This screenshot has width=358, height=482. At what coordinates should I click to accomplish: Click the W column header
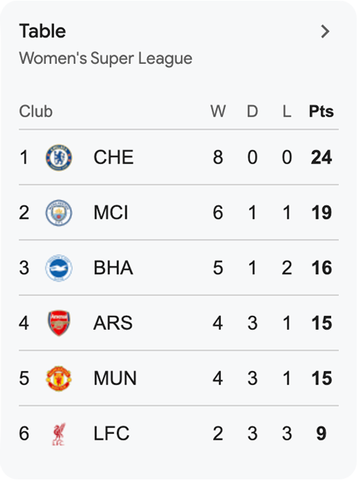[218, 111]
